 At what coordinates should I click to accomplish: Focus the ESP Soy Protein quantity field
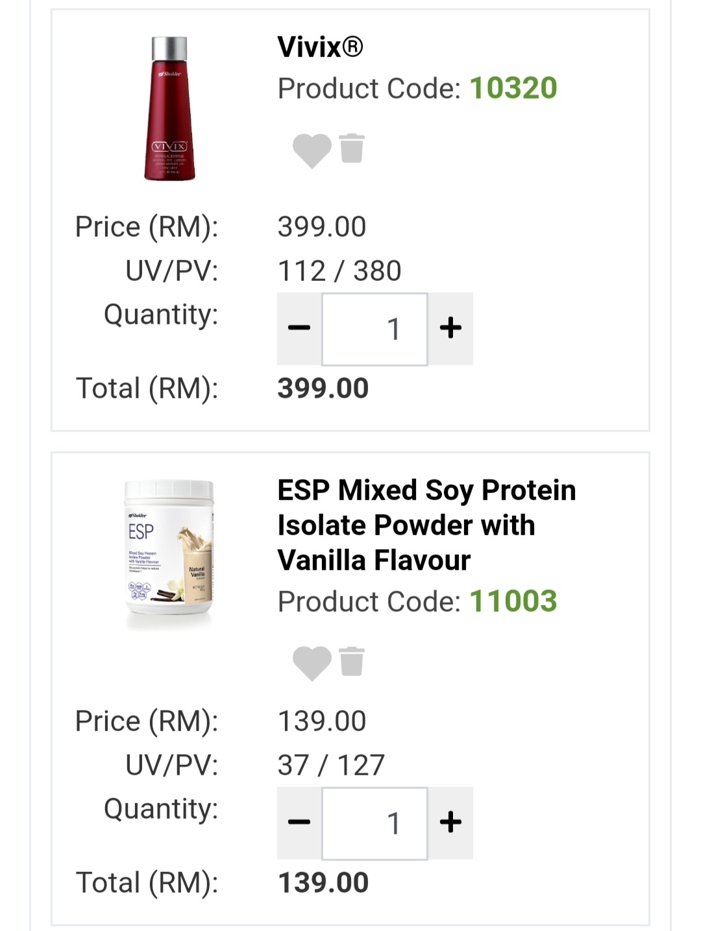click(375, 823)
